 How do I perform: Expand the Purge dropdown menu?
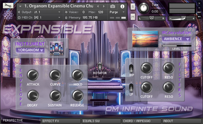(x=117, y=12)
